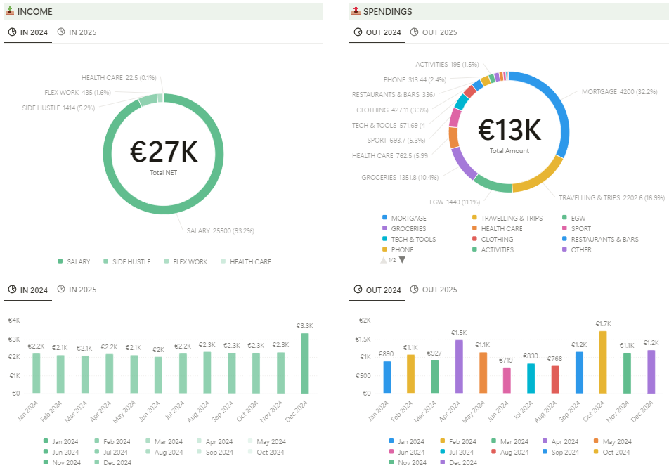Go to previous page of spendings donut legend
This screenshot has width=669, height=468.
click(384, 260)
